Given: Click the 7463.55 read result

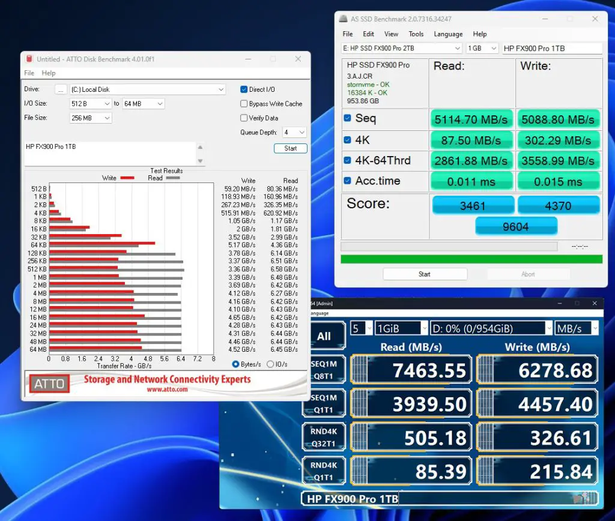Looking at the screenshot, I should pos(411,370).
